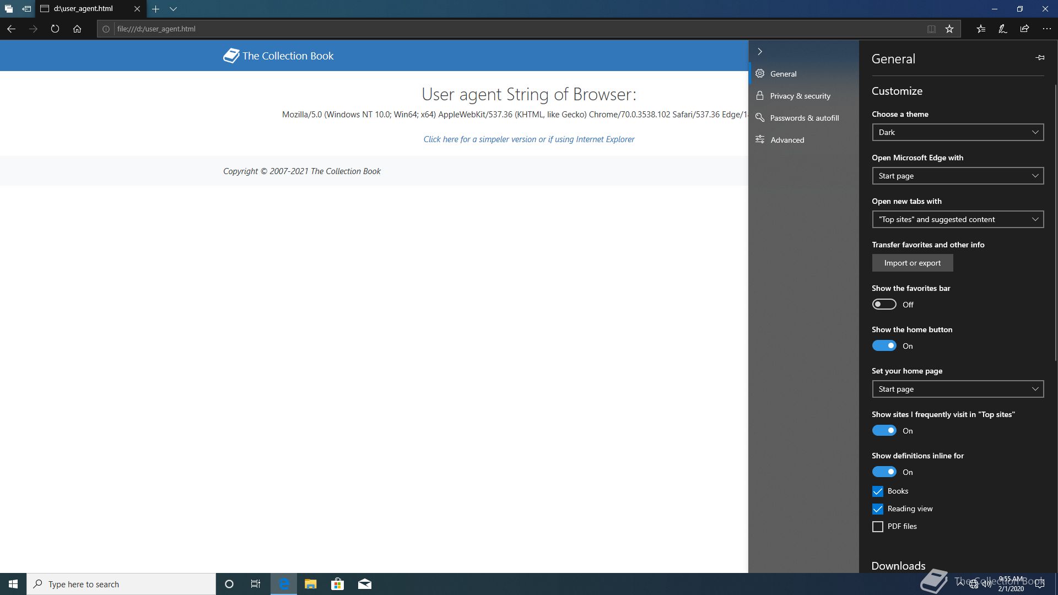Click the Add notes pen icon

(1002, 29)
